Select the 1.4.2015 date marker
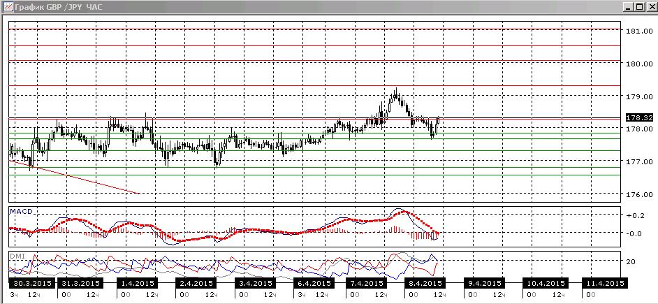 click(x=138, y=283)
